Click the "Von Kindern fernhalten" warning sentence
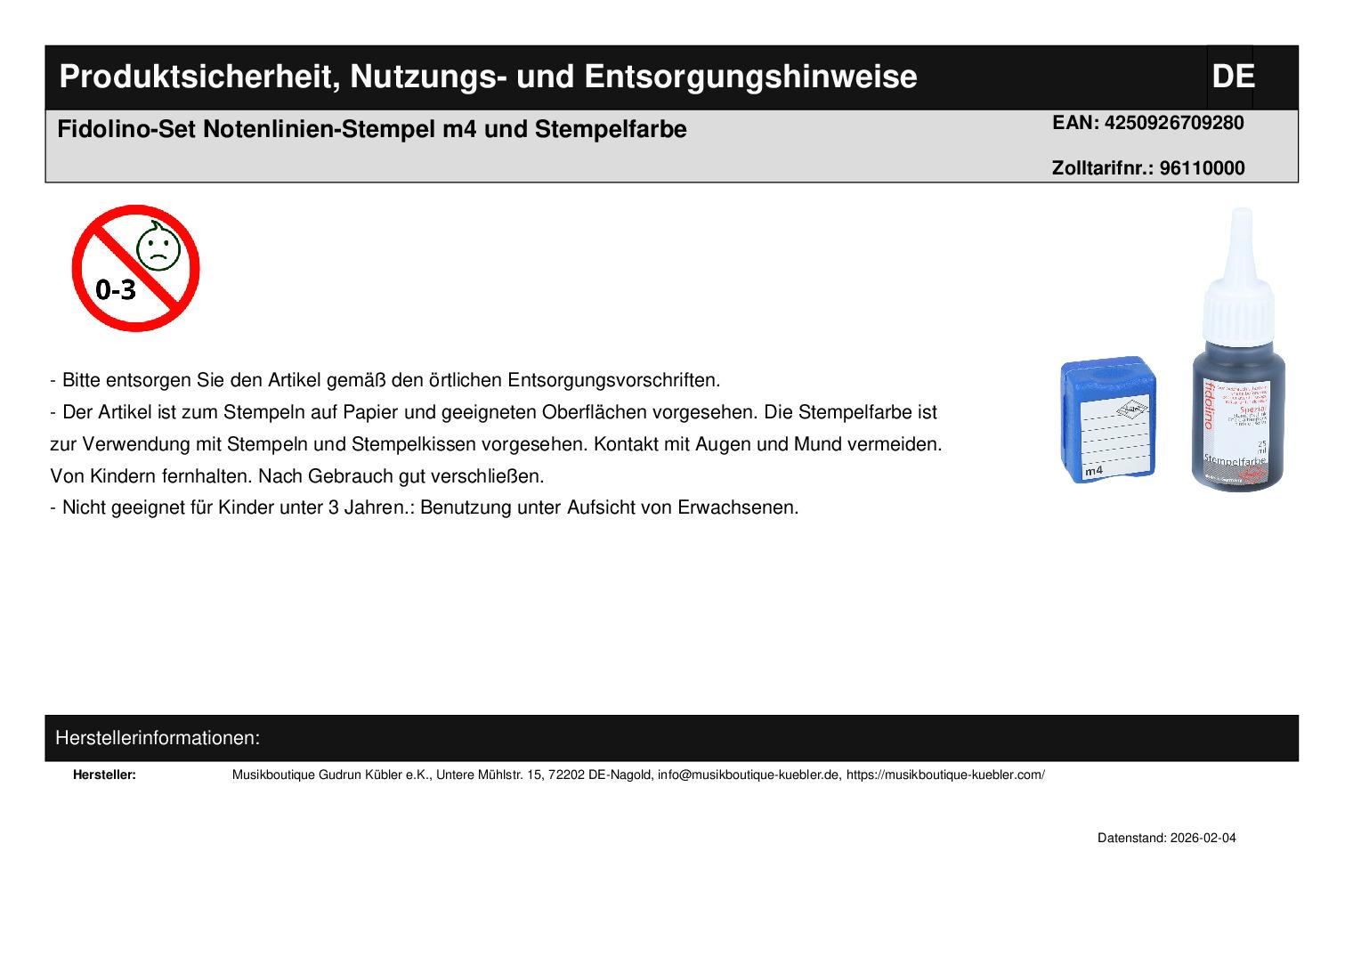The width and height of the screenshot is (1353, 957). pos(151,476)
